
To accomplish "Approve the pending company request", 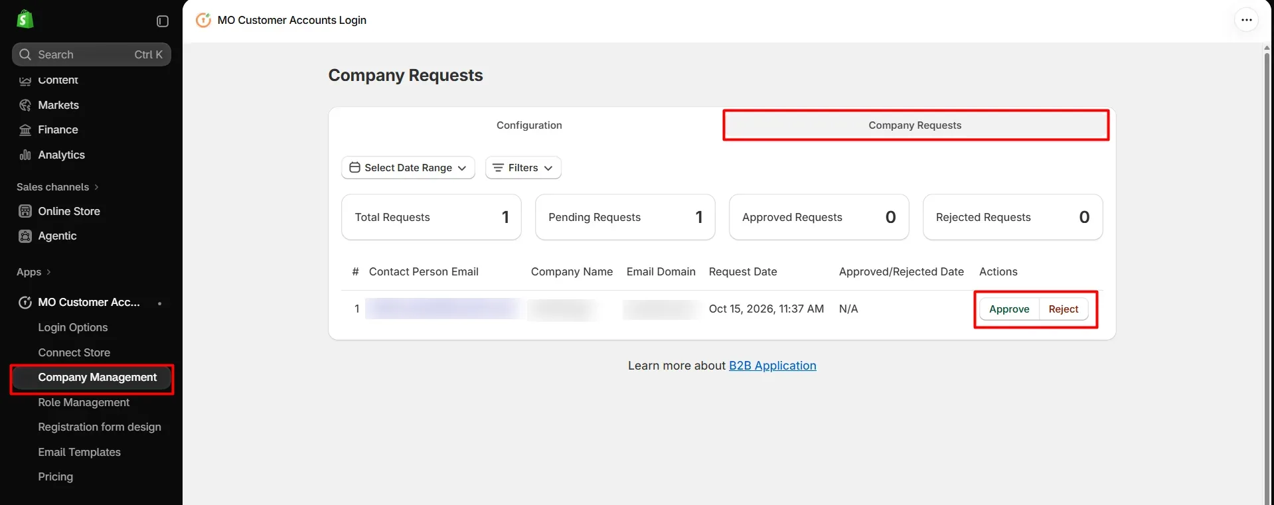I will pos(1009,309).
